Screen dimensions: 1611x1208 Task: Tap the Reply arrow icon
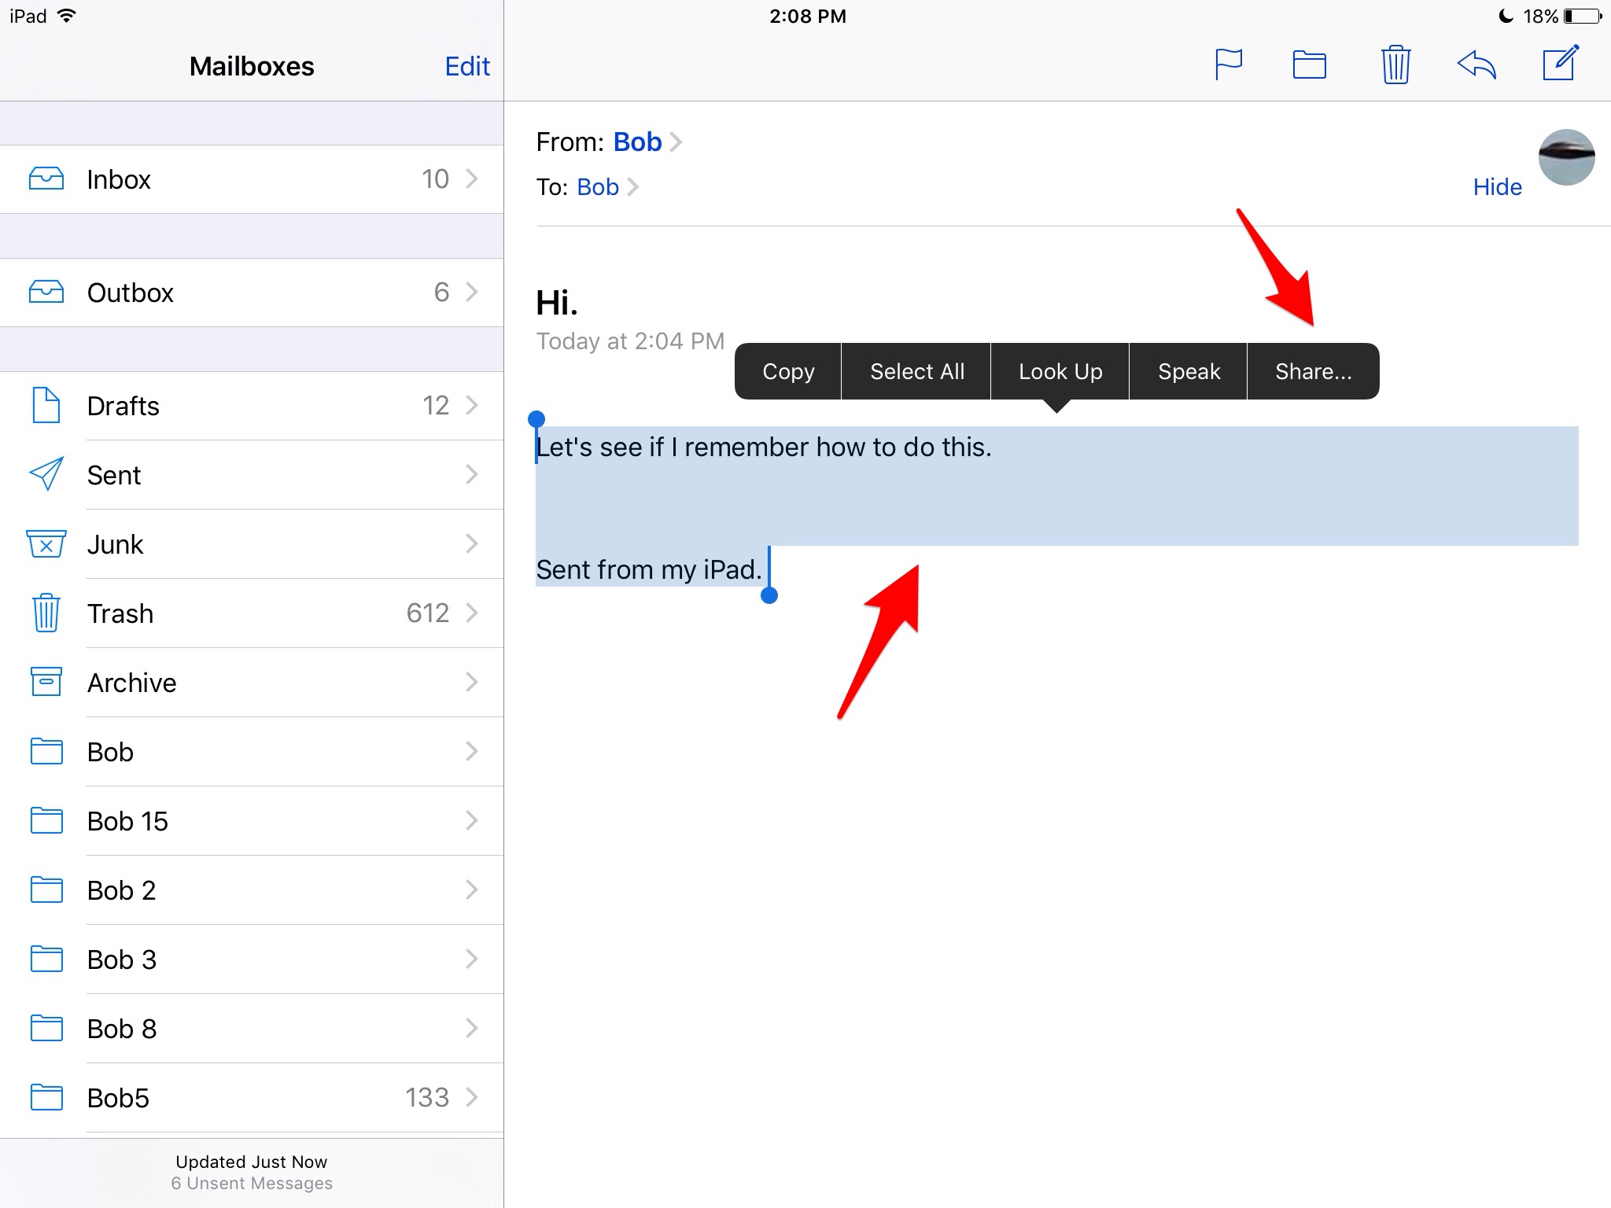pos(1476,64)
